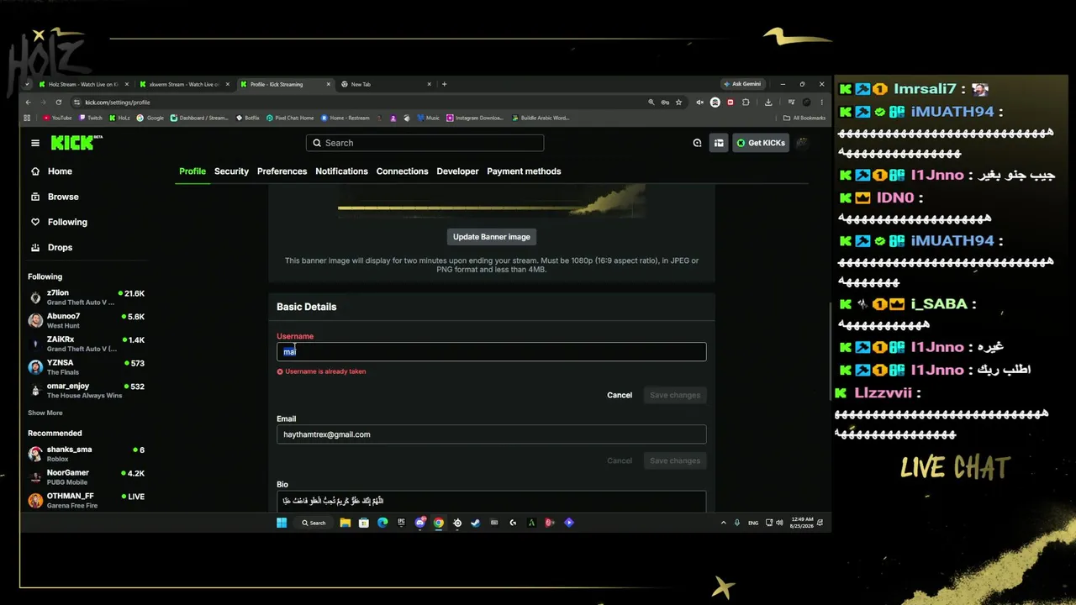The image size is (1076, 605).
Task: Click the browser address bar URL
Action: click(x=118, y=103)
